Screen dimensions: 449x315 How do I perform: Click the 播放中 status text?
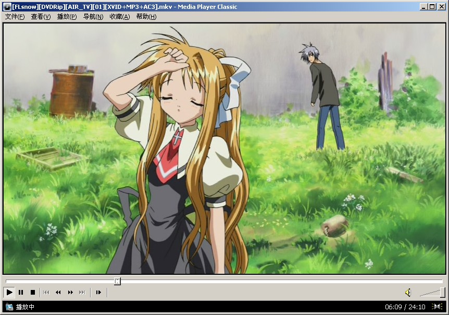(x=25, y=307)
